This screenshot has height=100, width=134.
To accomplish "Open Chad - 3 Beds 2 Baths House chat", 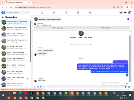I will pyautogui.click(x=15, y=35).
